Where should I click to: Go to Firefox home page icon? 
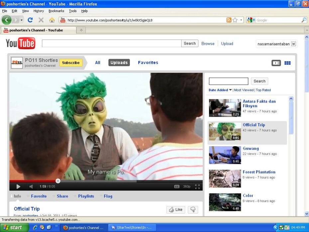coord(52,20)
